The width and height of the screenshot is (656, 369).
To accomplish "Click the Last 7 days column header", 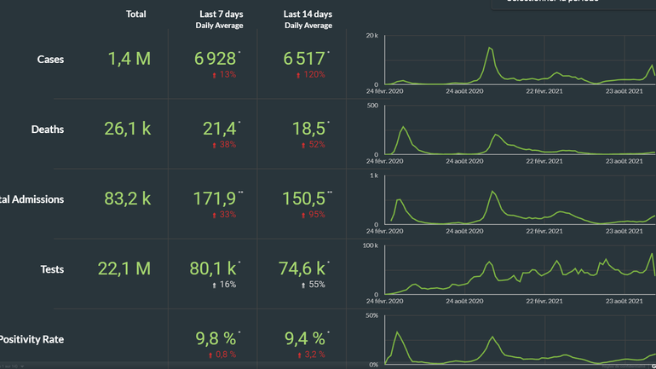I will point(219,14).
